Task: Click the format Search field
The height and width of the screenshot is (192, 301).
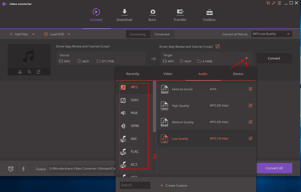Action: 135,185
